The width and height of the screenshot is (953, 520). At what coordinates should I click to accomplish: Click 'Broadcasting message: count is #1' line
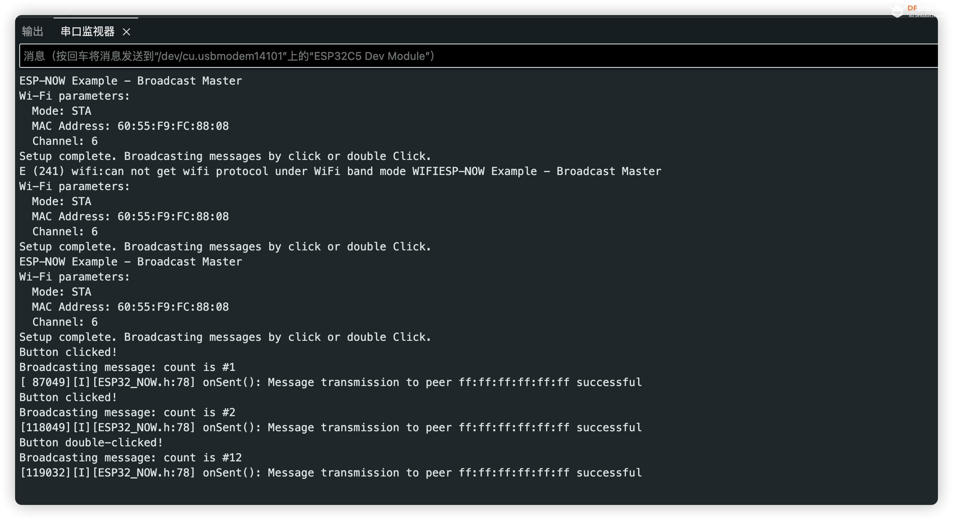pos(127,367)
